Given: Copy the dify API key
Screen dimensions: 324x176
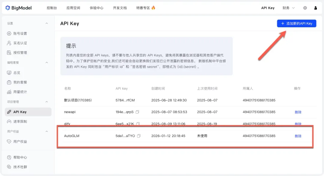Looking at the screenshot, I should [138, 124].
